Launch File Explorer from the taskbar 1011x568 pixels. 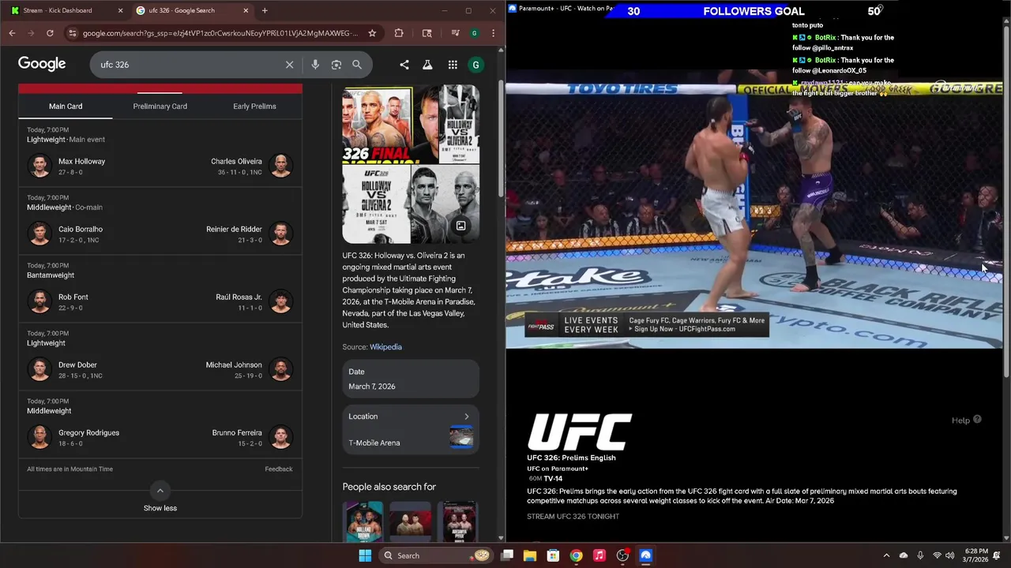(x=530, y=555)
